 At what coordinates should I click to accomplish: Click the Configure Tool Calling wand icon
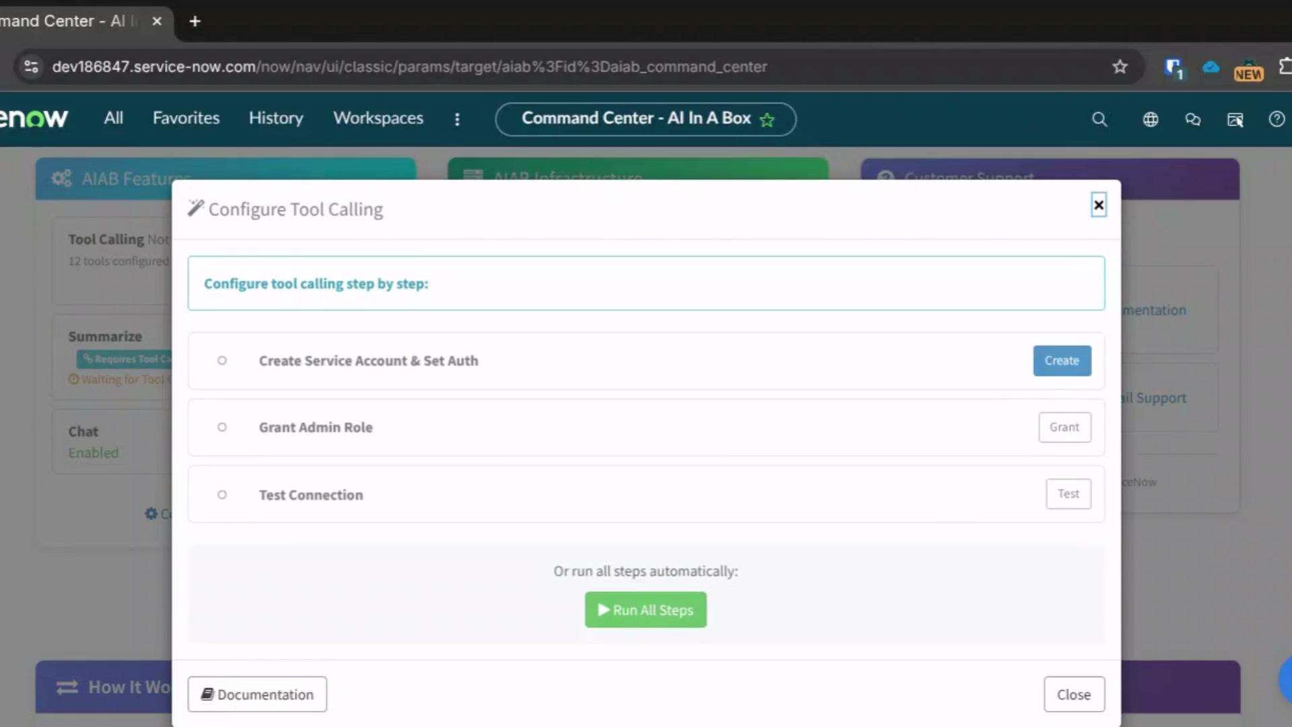(x=195, y=208)
